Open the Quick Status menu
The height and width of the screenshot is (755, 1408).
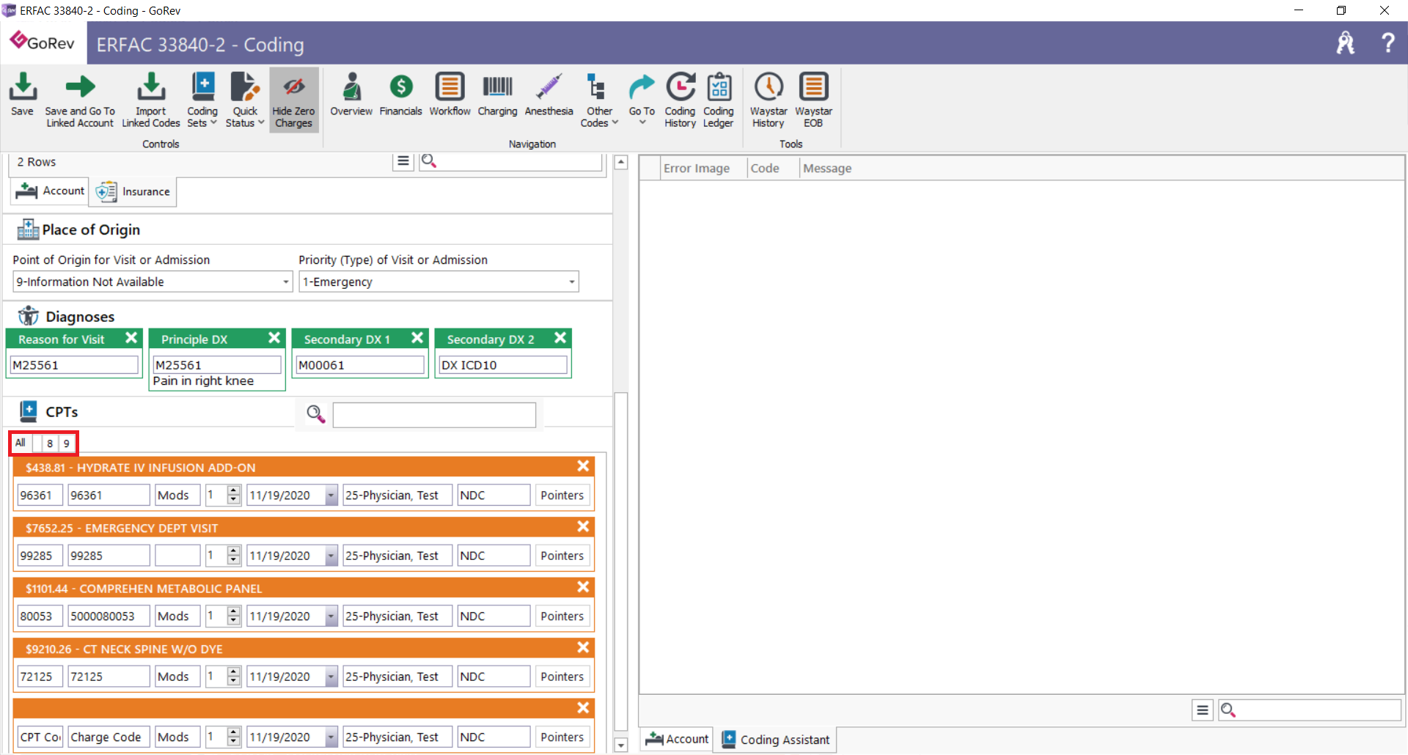[x=245, y=100]
